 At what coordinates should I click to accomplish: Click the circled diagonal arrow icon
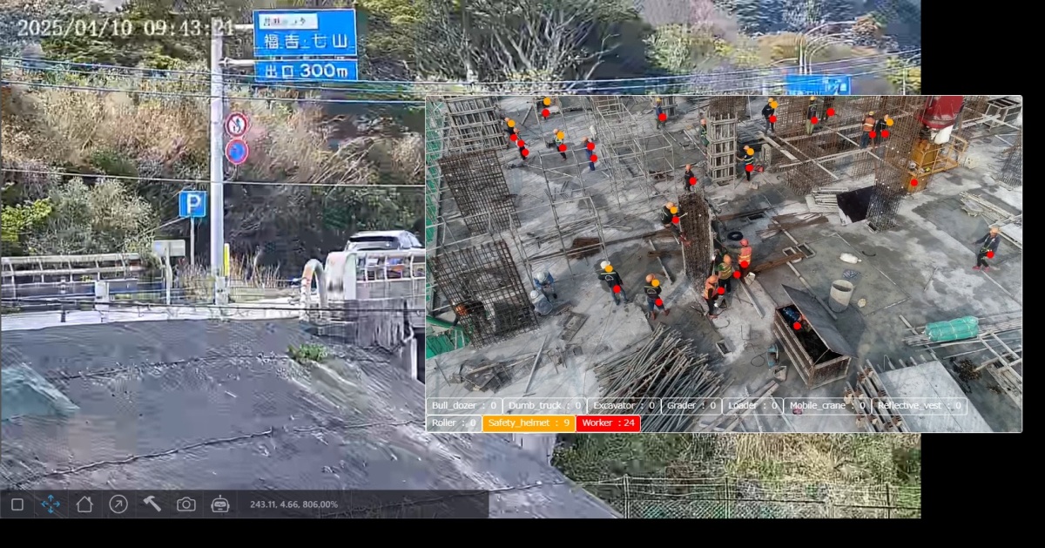point(118,504)
